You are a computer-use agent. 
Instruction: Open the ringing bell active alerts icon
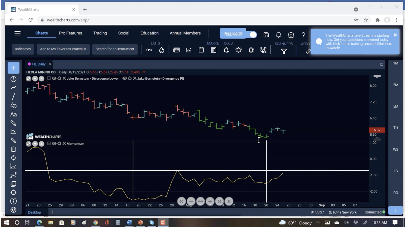(x=239, y=50)
